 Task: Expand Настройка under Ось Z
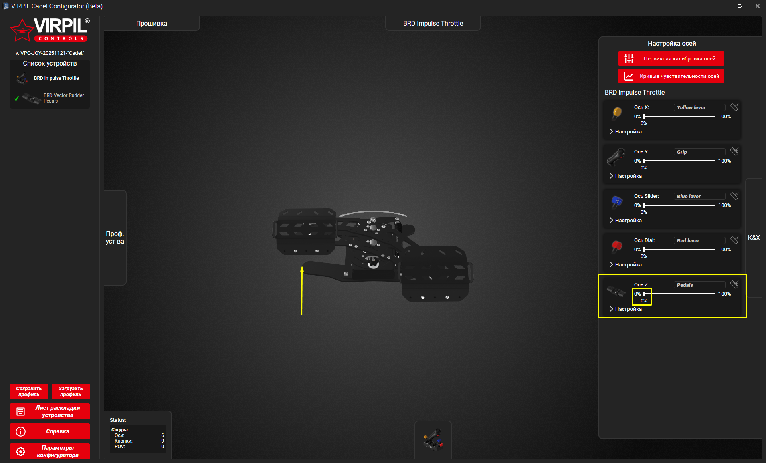(626, 309)
